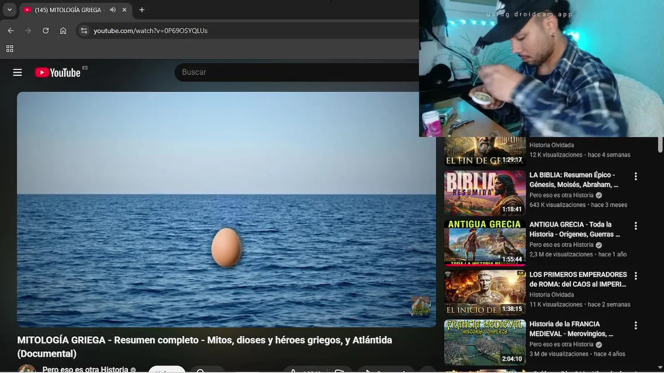The image size is (664, 373).
Task: Click the browser back arrow
Action: pos(11,31)
